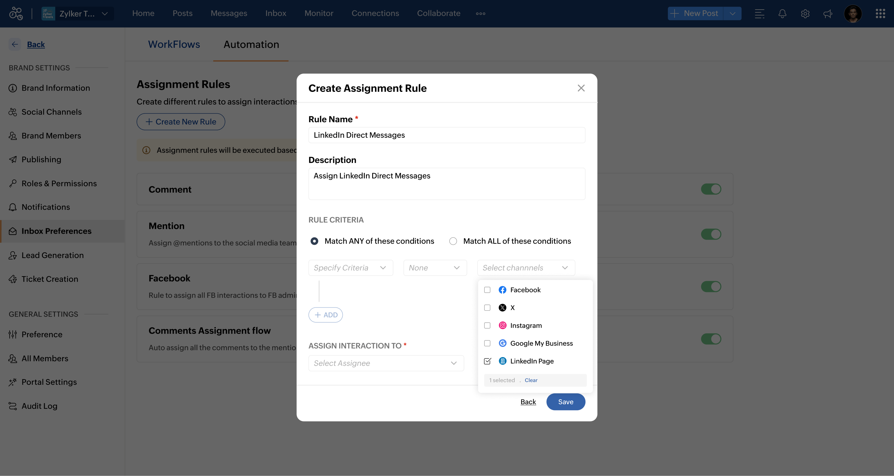The width and height of the screenshot is (894, 476).
Task: Select Match ALL of these conditions radio button
Action: (453, 241)
